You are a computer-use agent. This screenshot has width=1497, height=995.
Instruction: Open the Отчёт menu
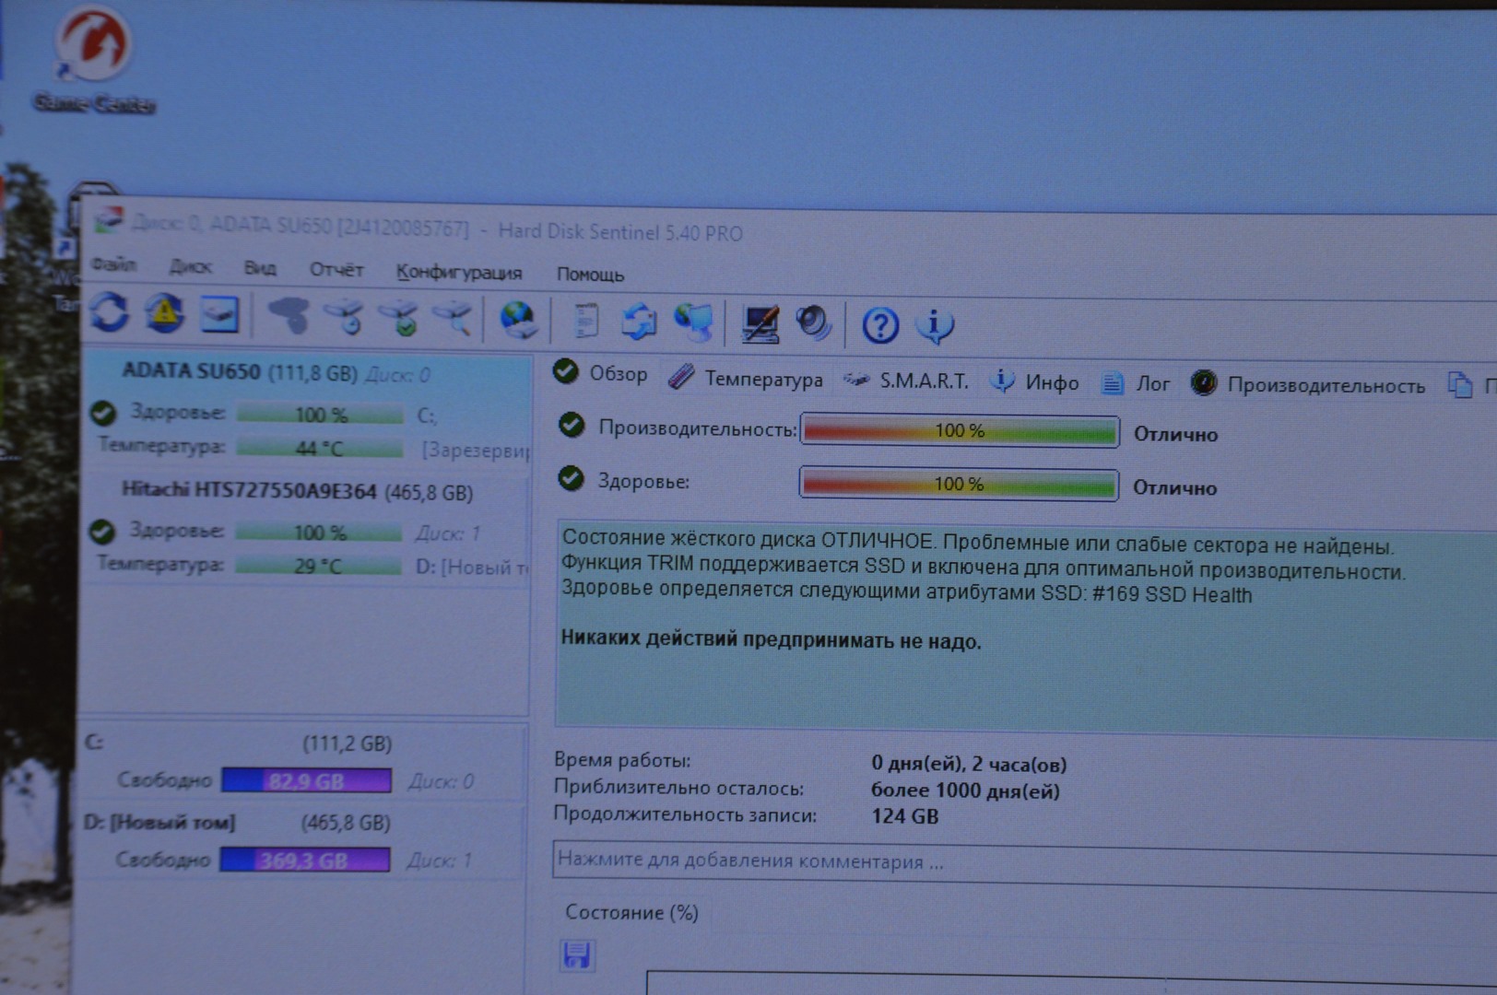[336, 270]
